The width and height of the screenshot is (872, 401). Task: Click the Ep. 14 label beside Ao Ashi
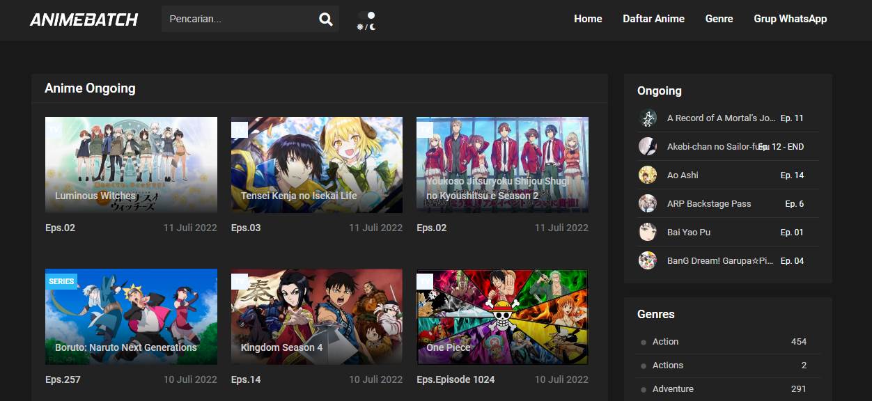click(792, 175)
